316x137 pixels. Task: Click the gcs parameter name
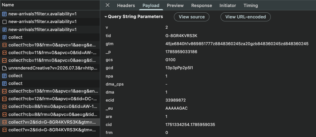pos(109,60)
